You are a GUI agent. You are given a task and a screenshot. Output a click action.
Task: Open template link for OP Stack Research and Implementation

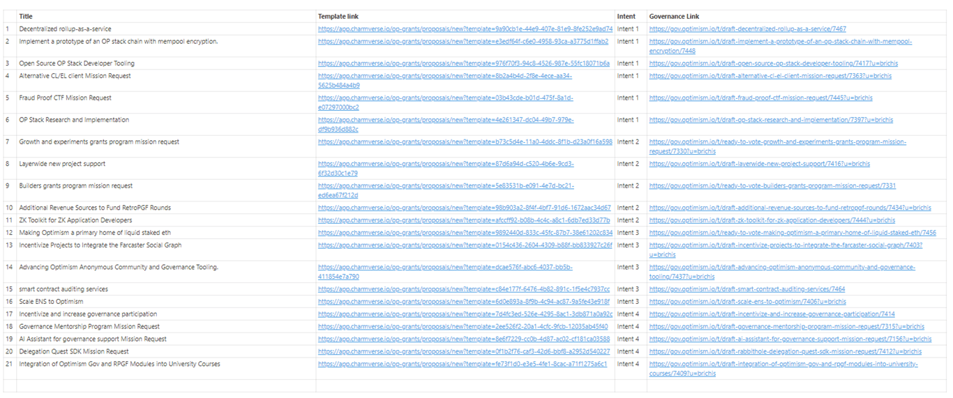[x=446, y=124]
